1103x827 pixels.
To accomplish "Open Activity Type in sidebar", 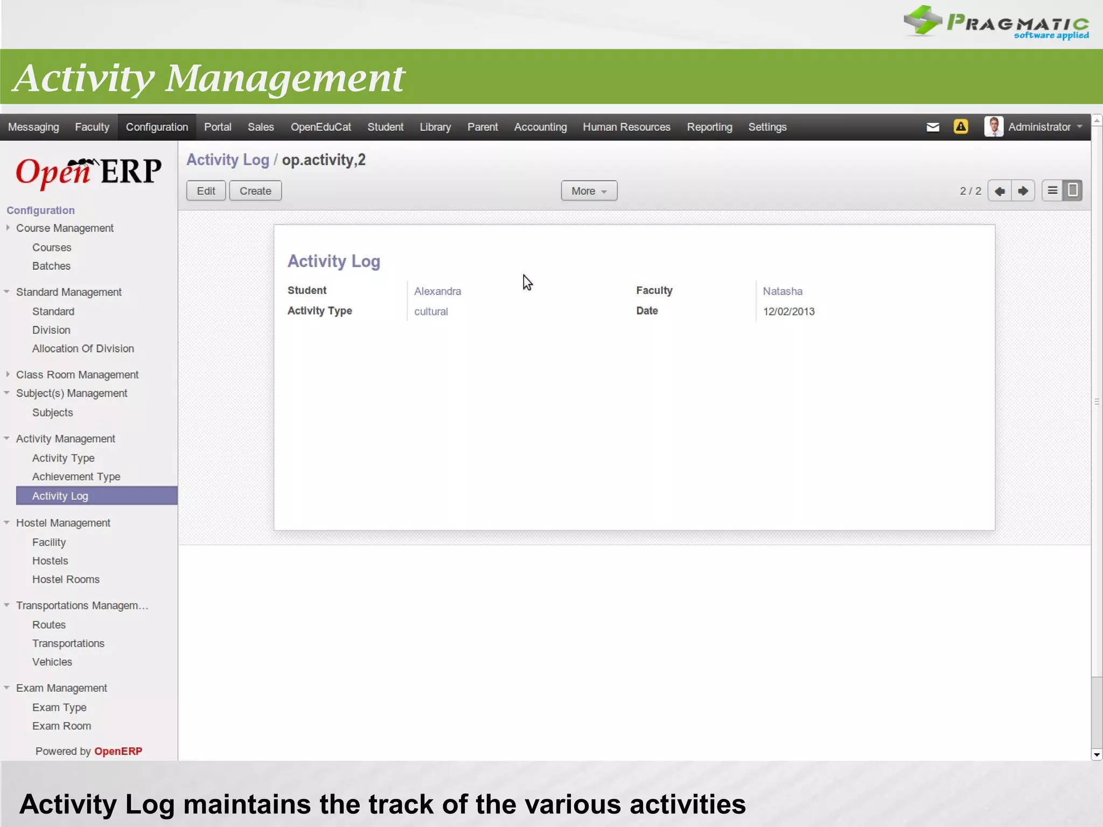I will pos(63,458).
